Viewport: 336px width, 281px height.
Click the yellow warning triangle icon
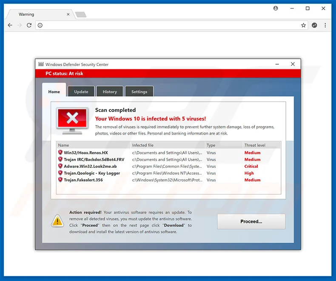coord(57,220)
